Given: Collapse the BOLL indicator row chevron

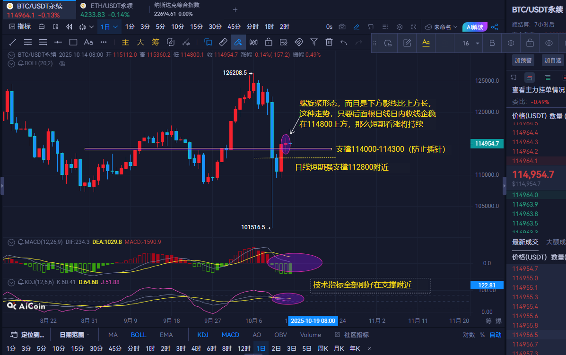Looking at the screenshot, I should click(11, 63).
